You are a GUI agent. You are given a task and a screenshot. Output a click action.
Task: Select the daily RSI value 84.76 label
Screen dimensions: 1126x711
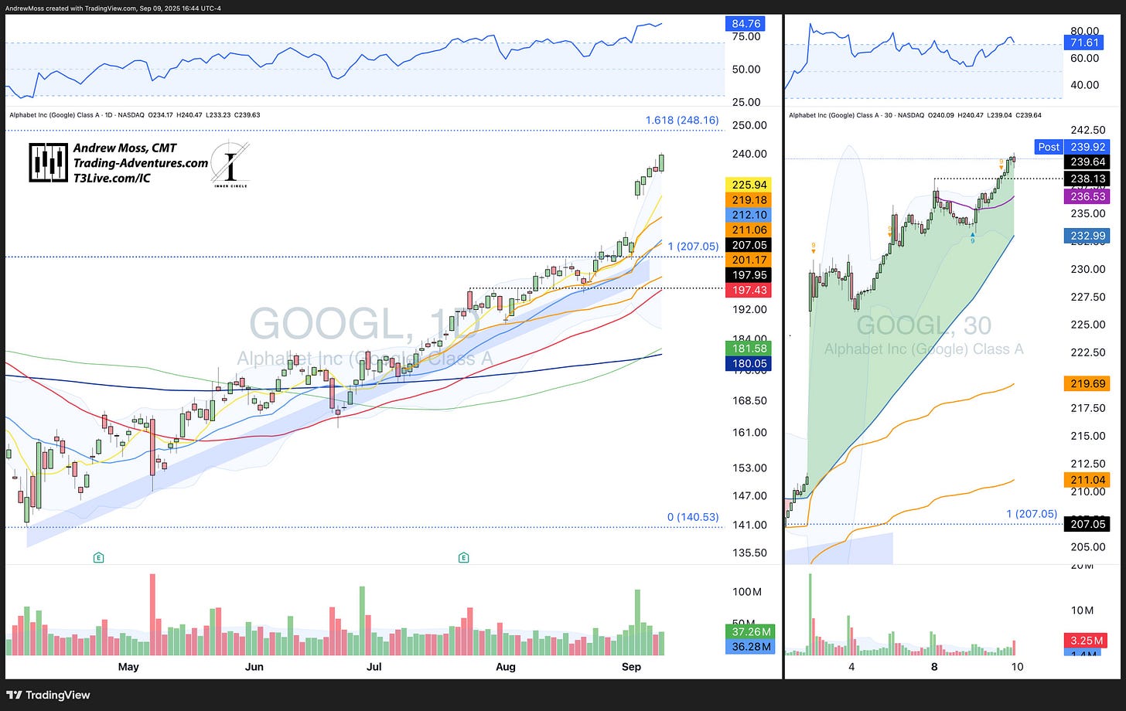point(746,24)
